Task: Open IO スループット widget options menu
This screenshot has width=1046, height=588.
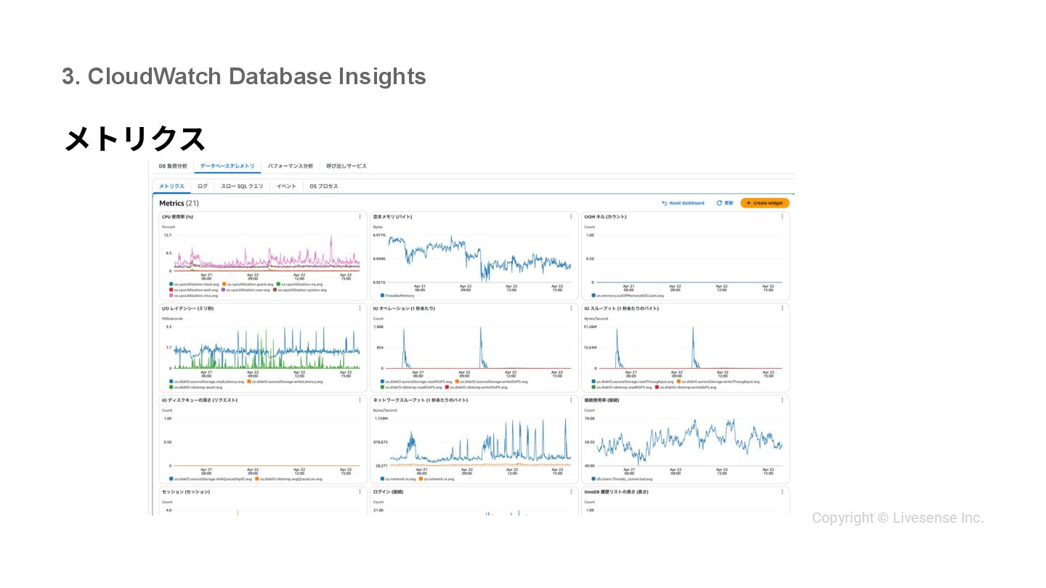Action: [782, 309]
